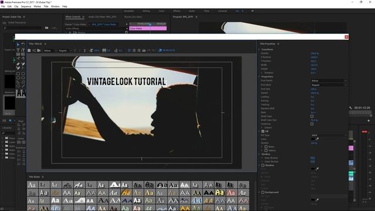Click Add next to Inner Strokes
The image size is (375, 211).
pos(312,158)
